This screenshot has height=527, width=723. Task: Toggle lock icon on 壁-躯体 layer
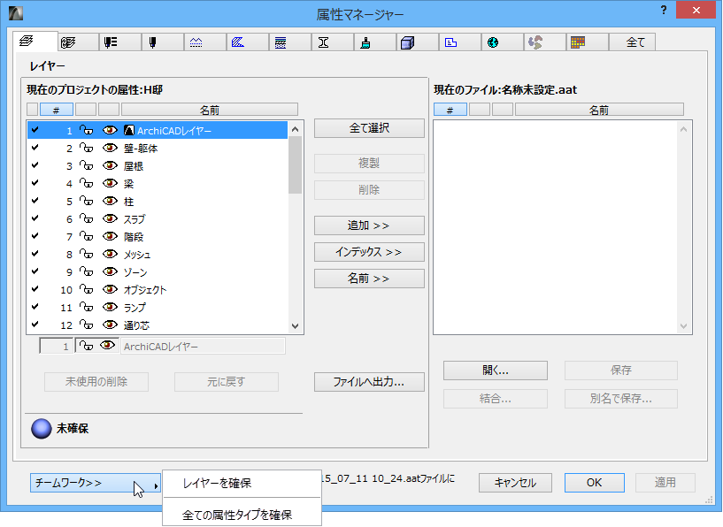tap(86, 148)
